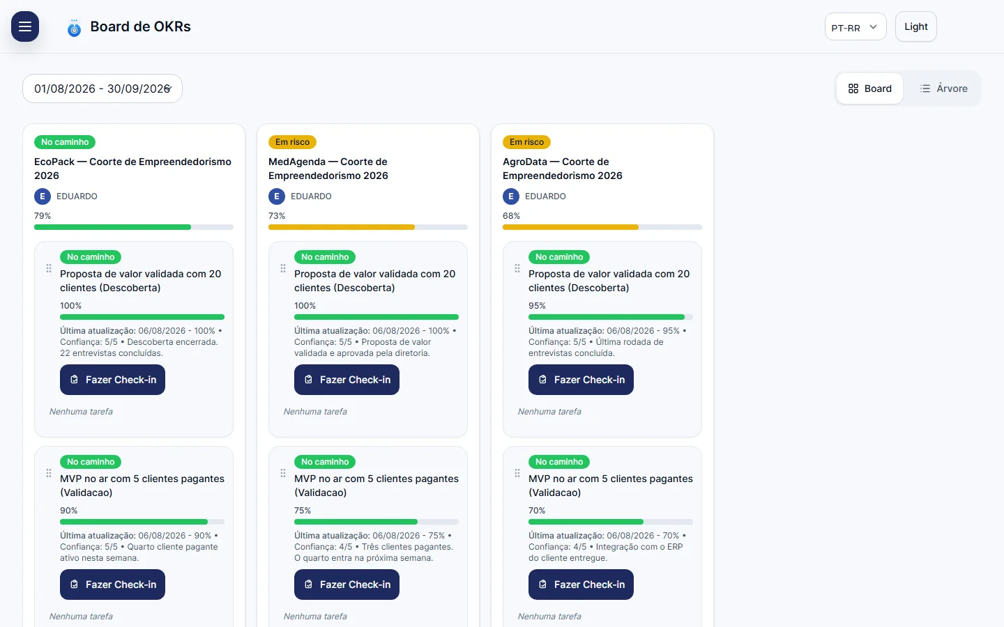Click the 95% Proposta de valor title in AgroData
1004x627 pixels.
[609, 281]
